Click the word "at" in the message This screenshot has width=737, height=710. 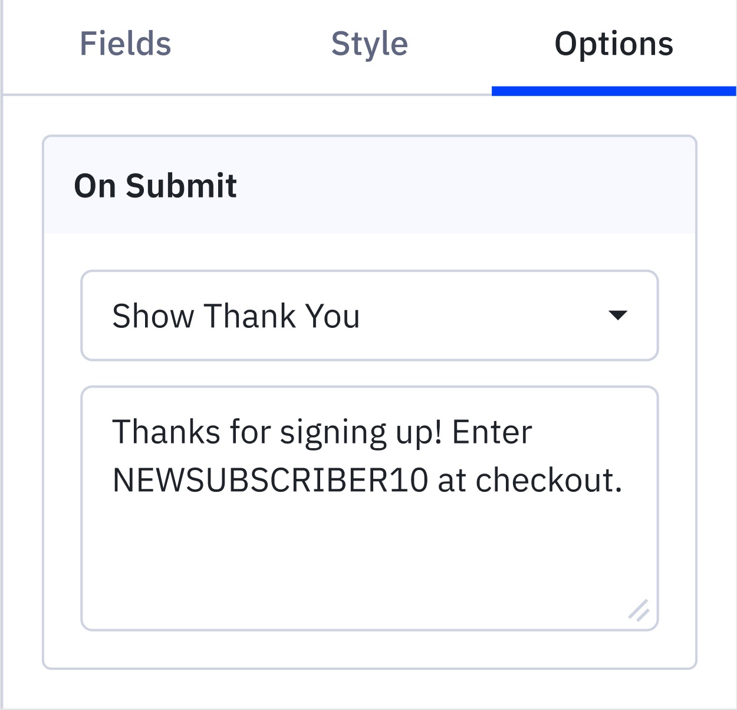point(452,480)
